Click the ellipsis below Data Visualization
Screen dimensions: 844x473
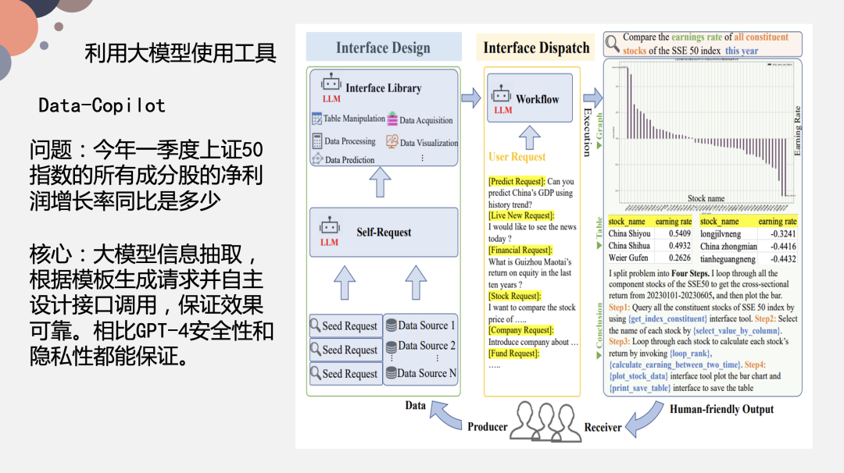[422, 157]
